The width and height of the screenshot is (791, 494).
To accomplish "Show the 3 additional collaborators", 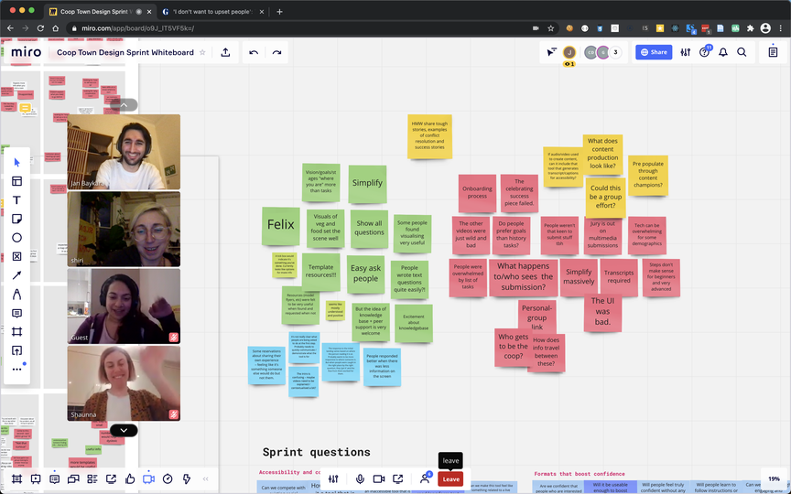I will click(x=615, y=52).
